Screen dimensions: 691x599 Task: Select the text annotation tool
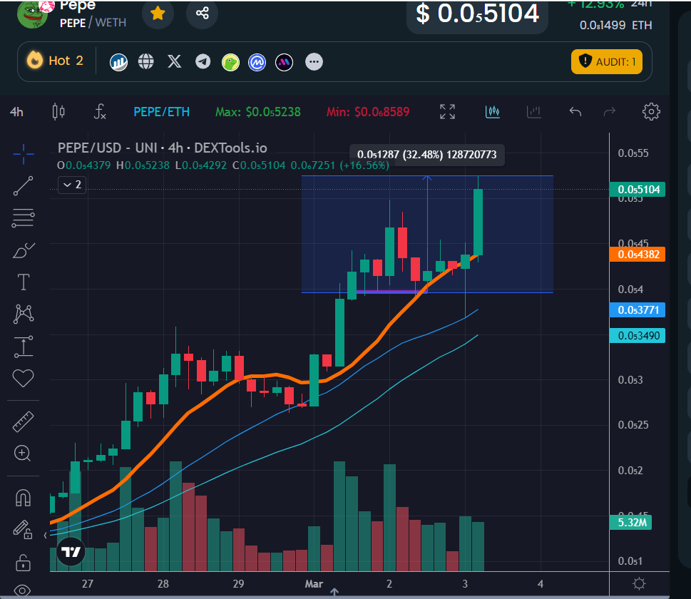coord(24,282)
